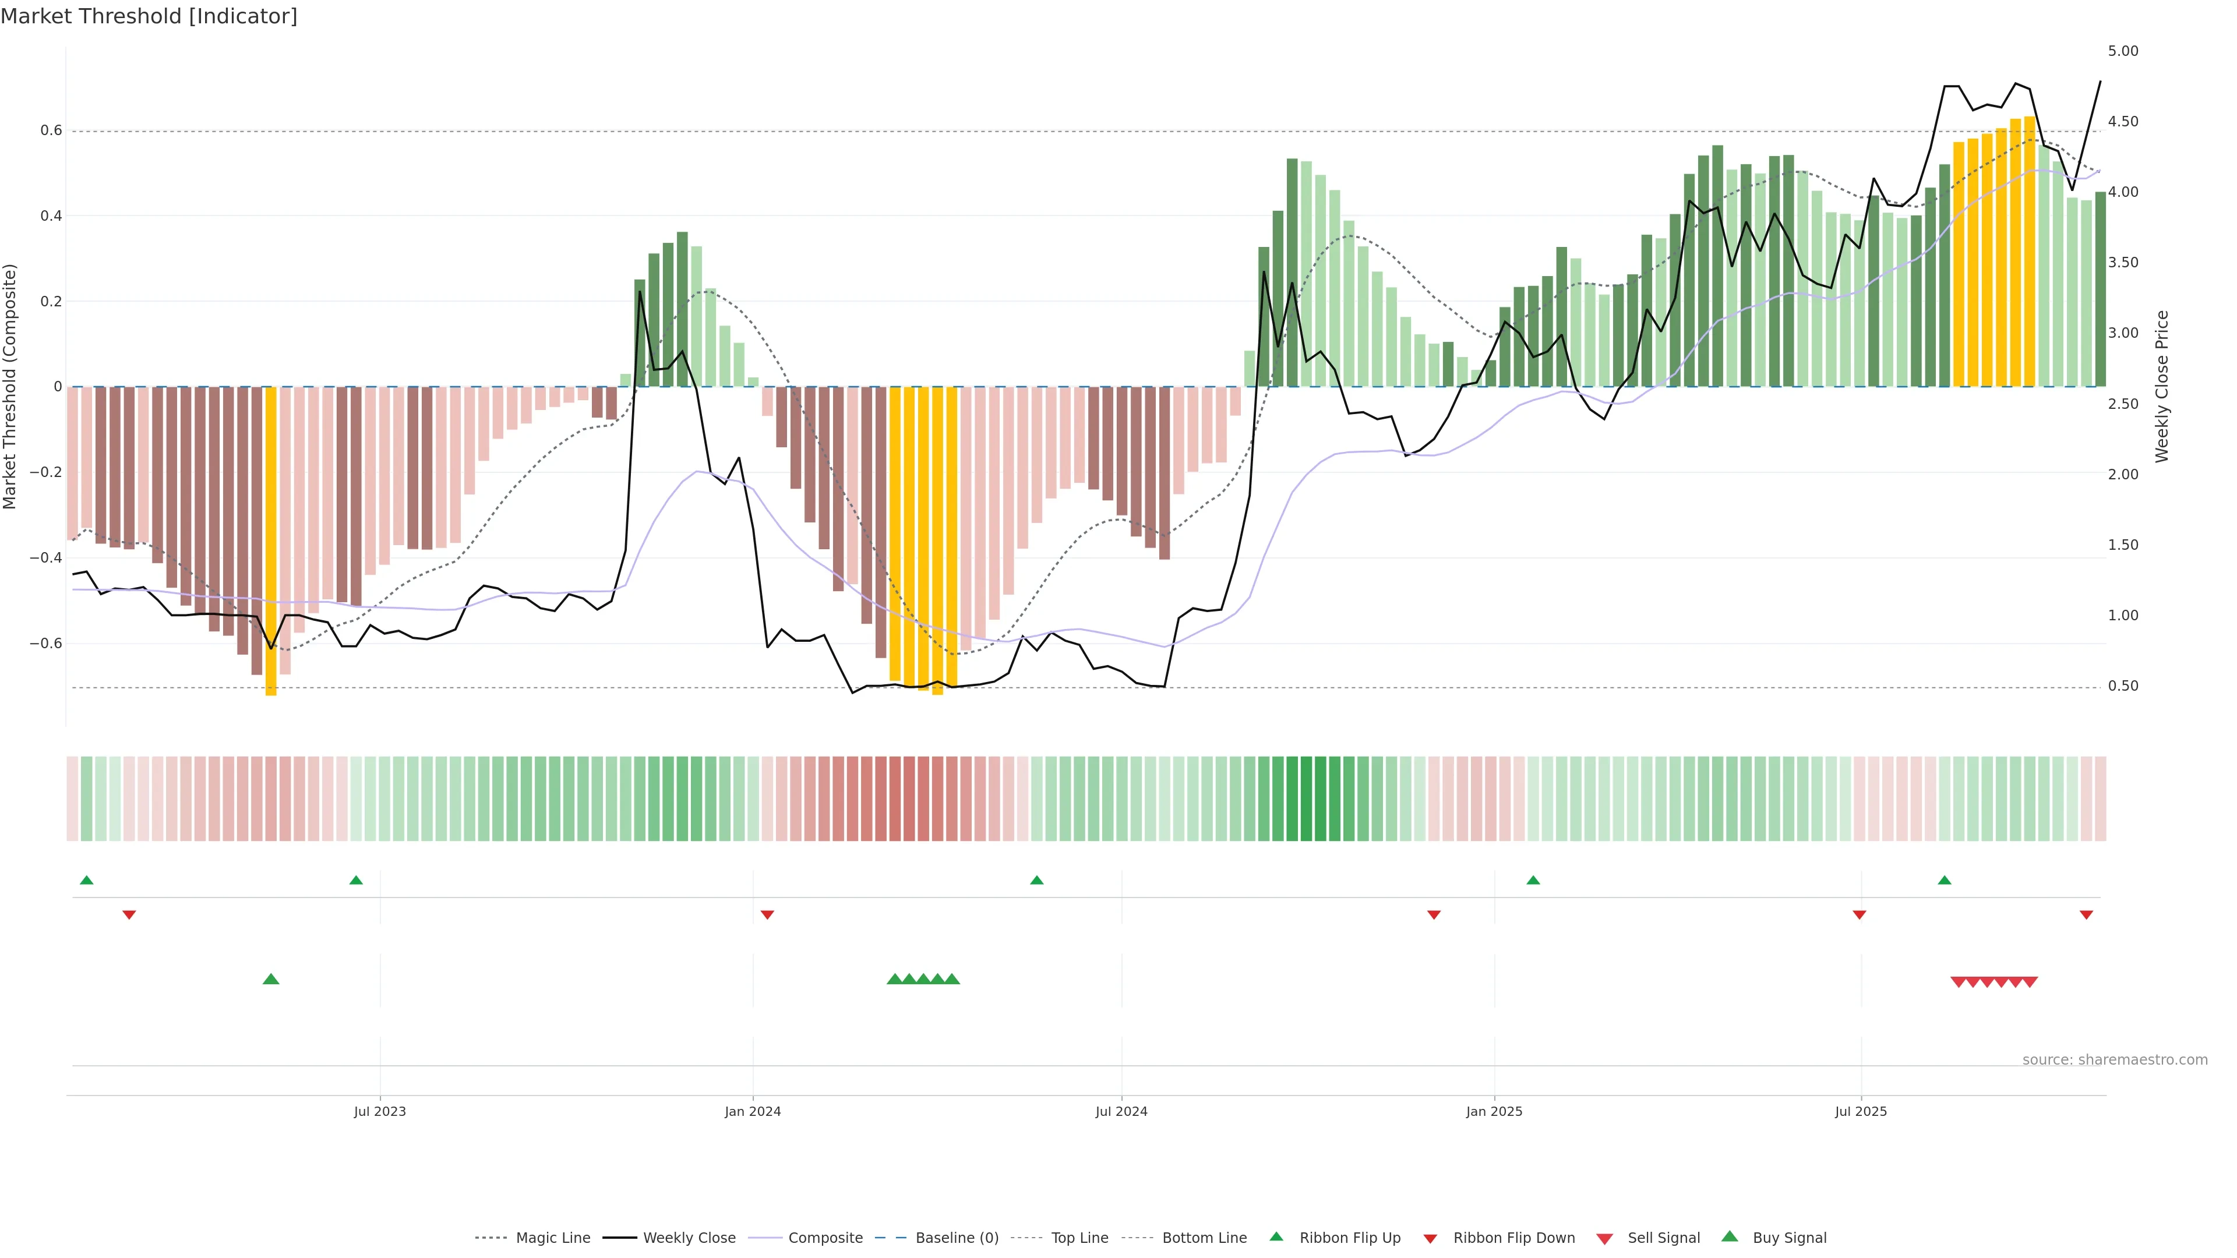Click the Ribbon Flip Down marker after Jan 2024
The height and width of the screenshot is (1258, 2237).
(x=767, y=915)
